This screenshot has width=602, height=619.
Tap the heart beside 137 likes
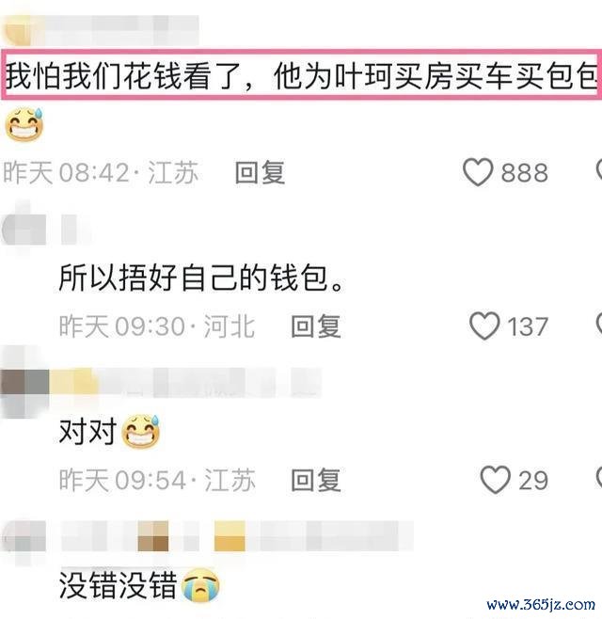coord(484,326)
